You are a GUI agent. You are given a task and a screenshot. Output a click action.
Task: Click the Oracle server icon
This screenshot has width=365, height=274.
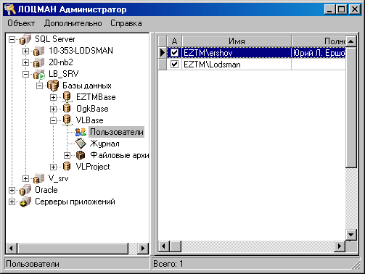[x=25, y=190]
